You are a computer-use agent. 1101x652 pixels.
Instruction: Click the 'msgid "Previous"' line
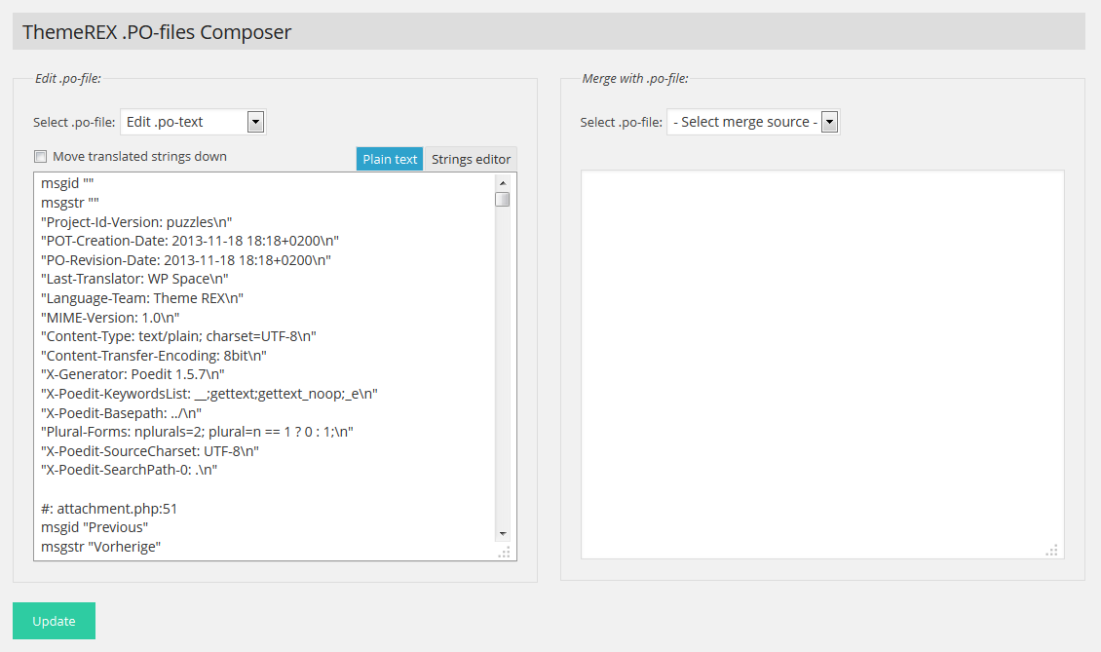point(95,527)
